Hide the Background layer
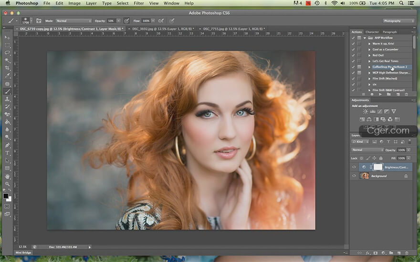This screenshot has width=420, height=262. point(354,176)
